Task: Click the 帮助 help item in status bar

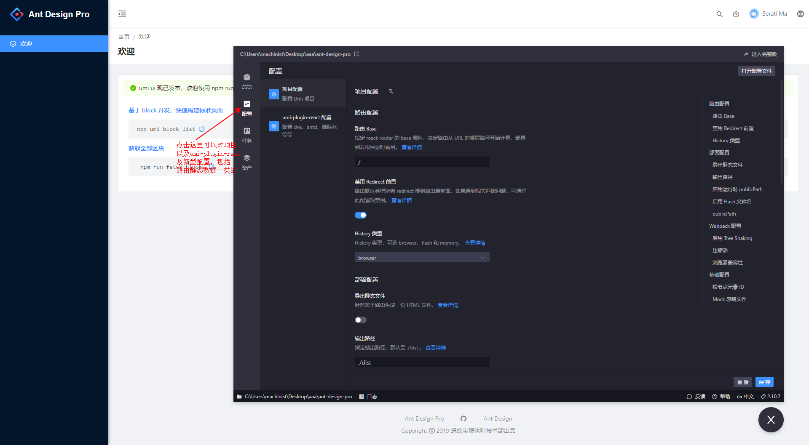Action: coord(721,397)
